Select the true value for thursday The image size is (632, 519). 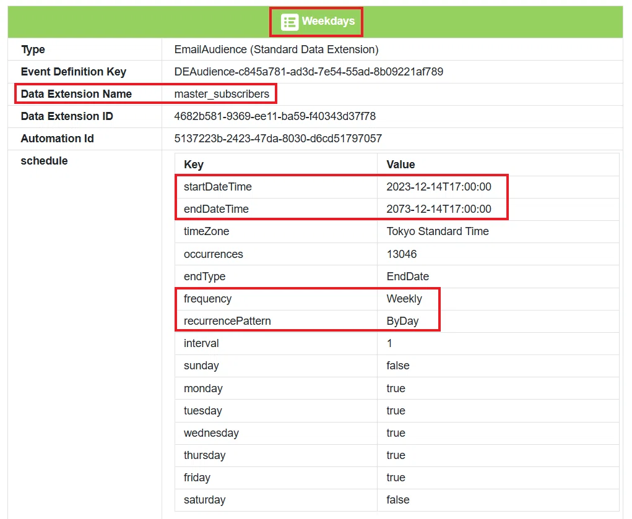(396, 455)
